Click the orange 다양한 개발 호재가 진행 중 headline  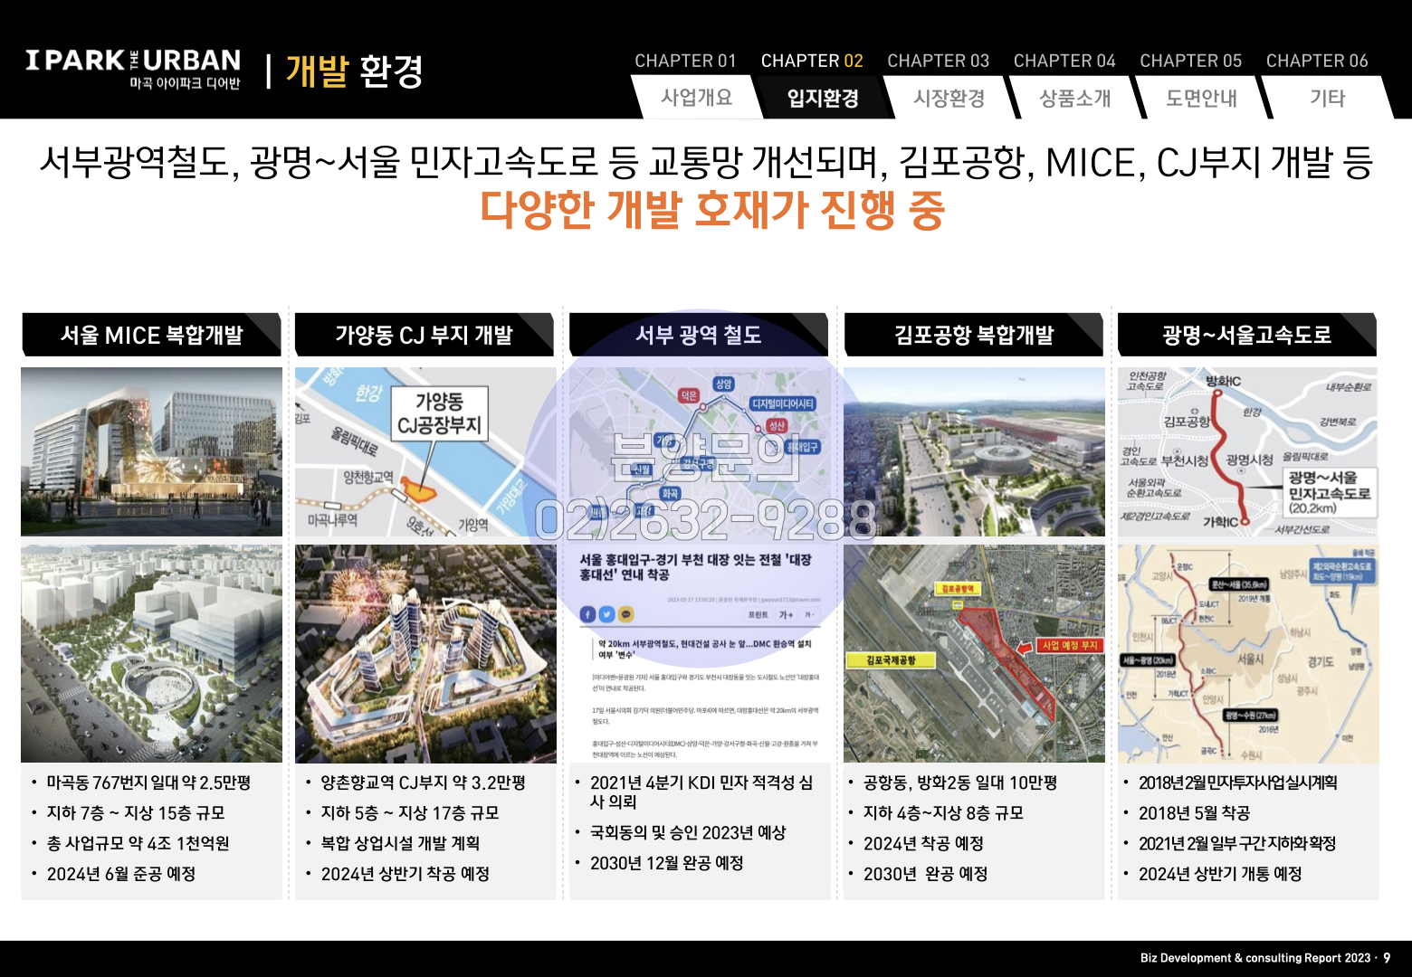click(712, 209)
